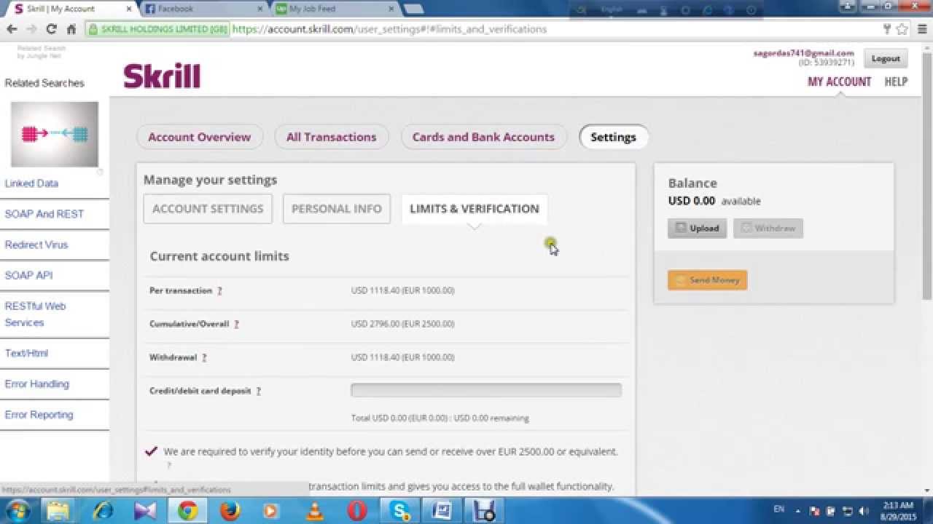Click the browser address bar URL
The width and height of the screenshot is (933, 524).
[389, 29]
